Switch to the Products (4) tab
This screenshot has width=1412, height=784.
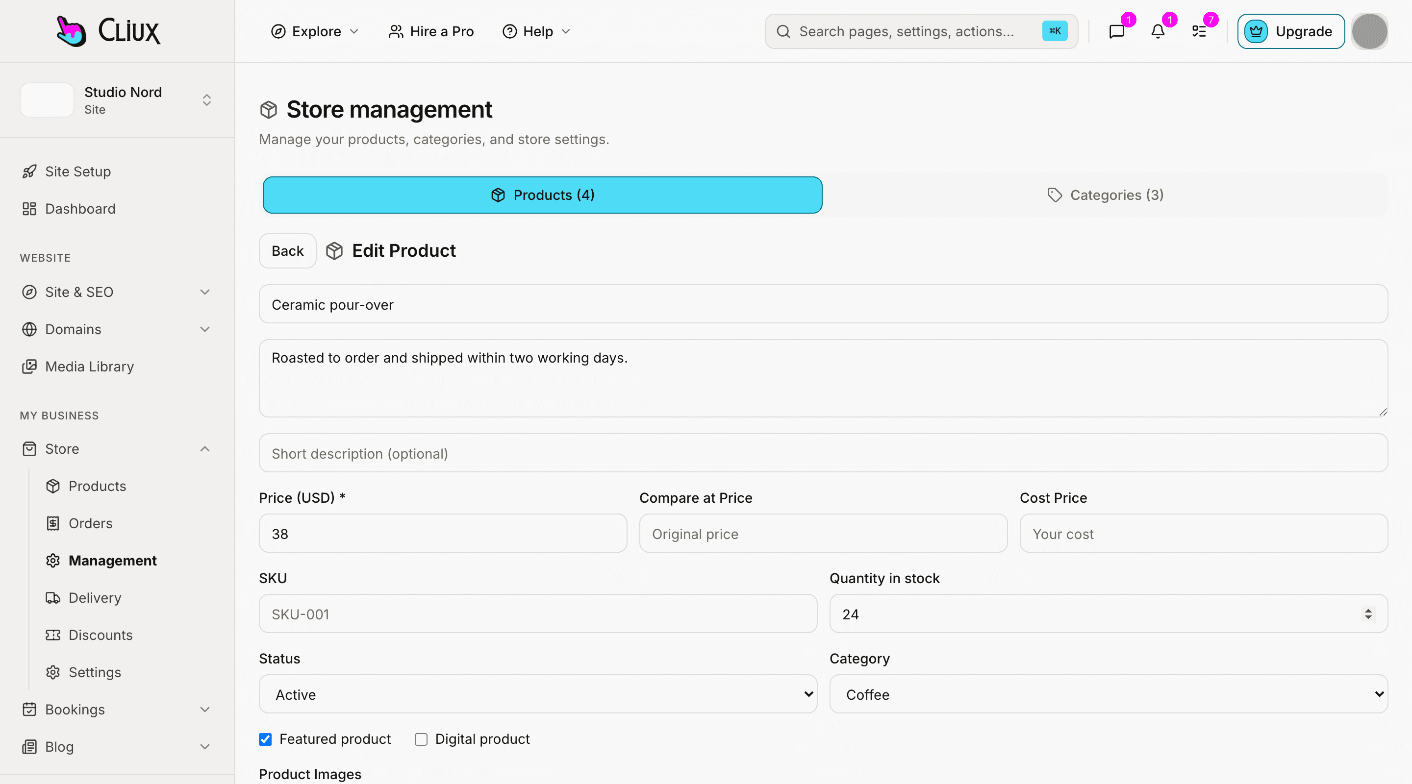click(x=542, y=195)
